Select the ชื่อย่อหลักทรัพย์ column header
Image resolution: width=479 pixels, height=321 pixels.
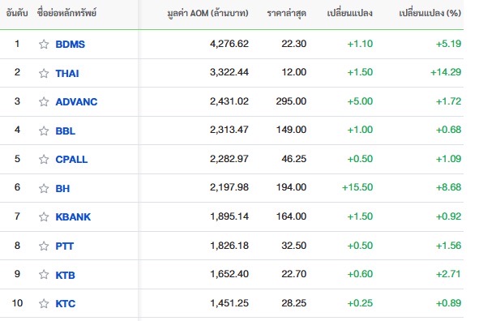coord(66,13)
